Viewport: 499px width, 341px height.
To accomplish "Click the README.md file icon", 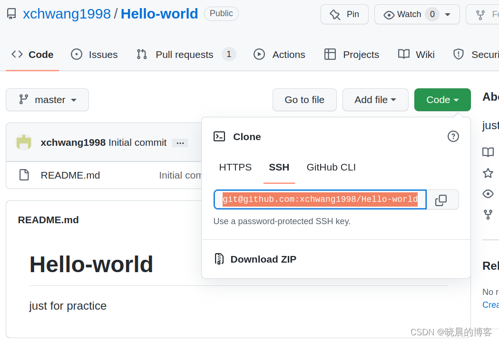I will pos(24,175).
